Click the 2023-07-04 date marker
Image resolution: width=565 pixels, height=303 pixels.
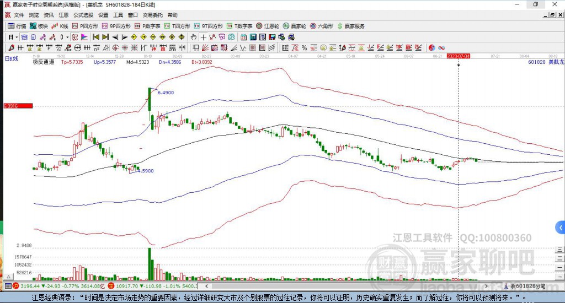pyautogui.click(x=459, y=56)
